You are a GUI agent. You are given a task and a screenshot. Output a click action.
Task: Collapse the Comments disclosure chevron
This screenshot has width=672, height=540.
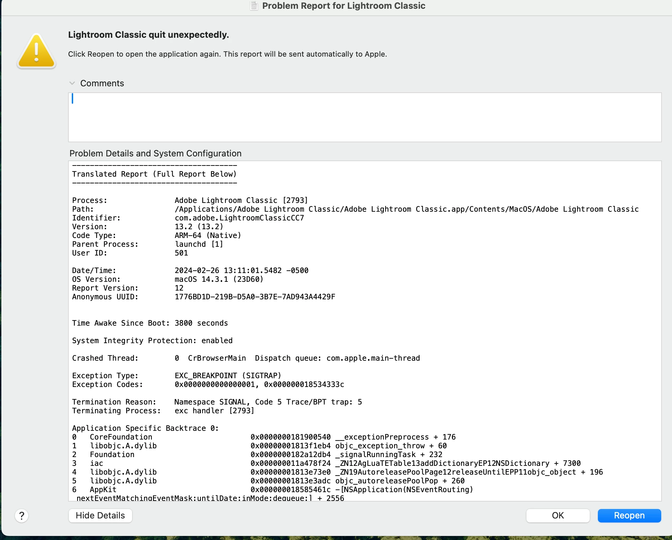point(72,83)
